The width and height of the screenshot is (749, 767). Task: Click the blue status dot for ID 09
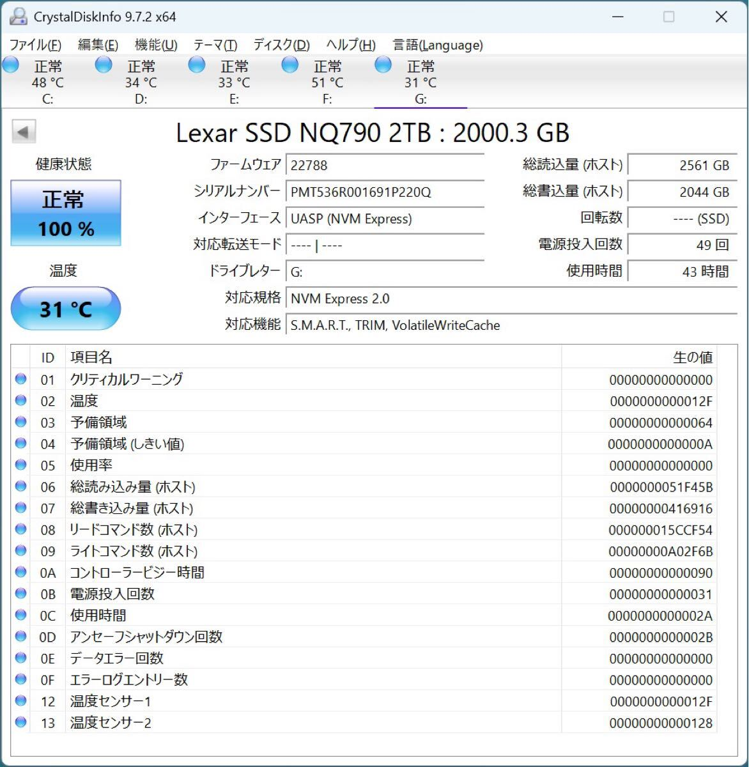[x=21, y=550]
